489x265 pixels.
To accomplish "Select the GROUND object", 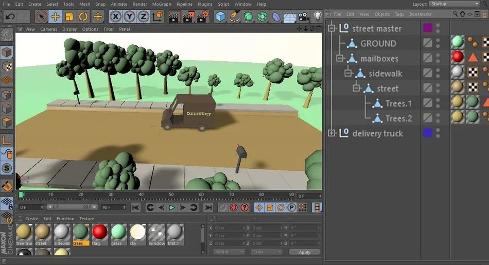I will click(x=378, y=43).
